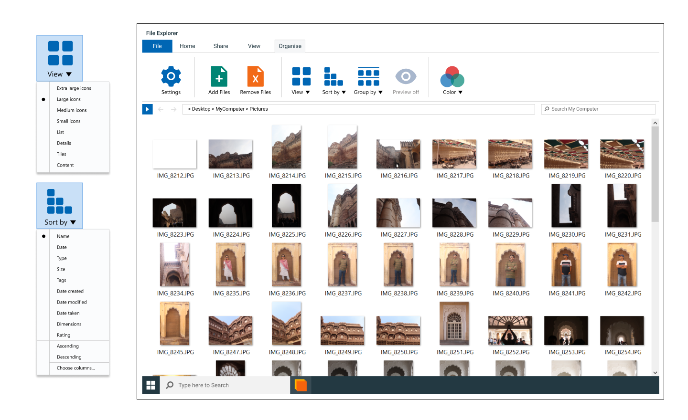Viewport: 688px width, 420px height.
Task: Go forward with the right arrow
Action: point(173,109)
